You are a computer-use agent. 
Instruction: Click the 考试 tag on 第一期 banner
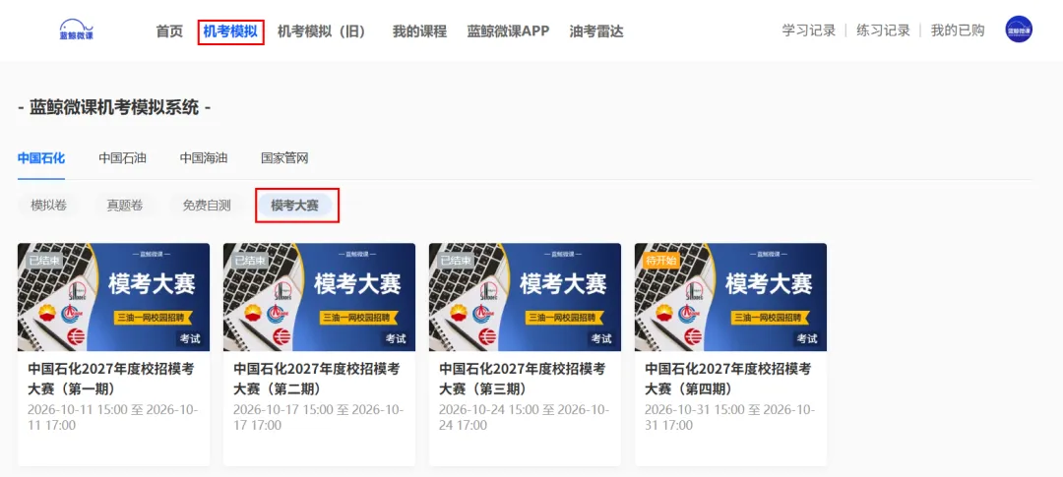[x=190, y=338]
